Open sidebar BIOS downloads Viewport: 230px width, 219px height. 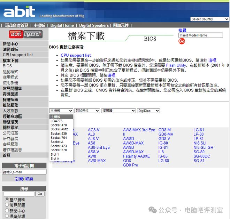[7, 66]
